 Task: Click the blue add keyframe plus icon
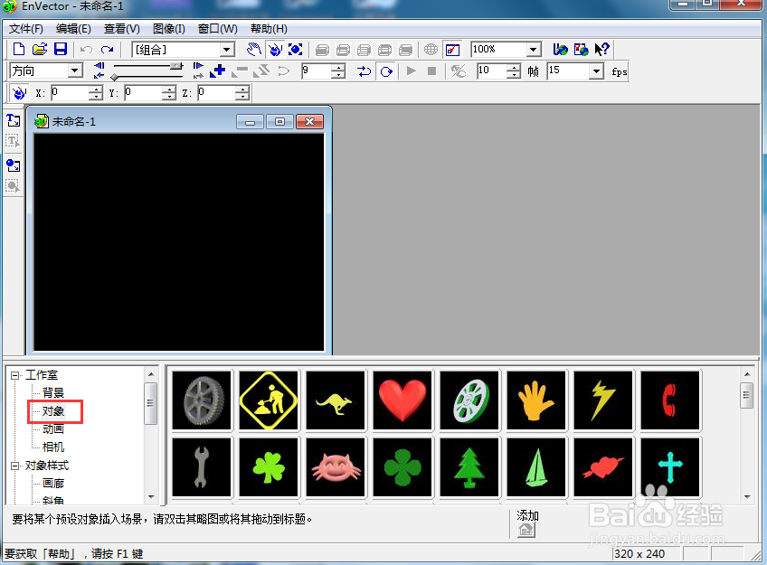pos(218,71)
